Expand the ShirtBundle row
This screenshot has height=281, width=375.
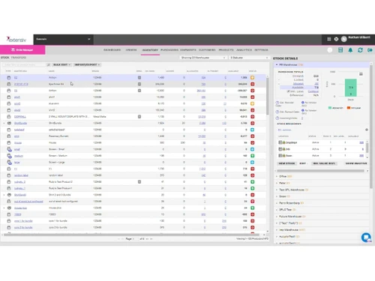(x=4, y=123)
